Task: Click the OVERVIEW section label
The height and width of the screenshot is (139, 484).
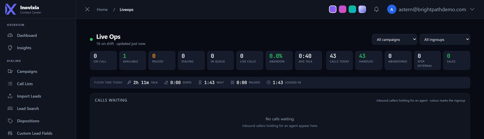Action: point(16,25)
